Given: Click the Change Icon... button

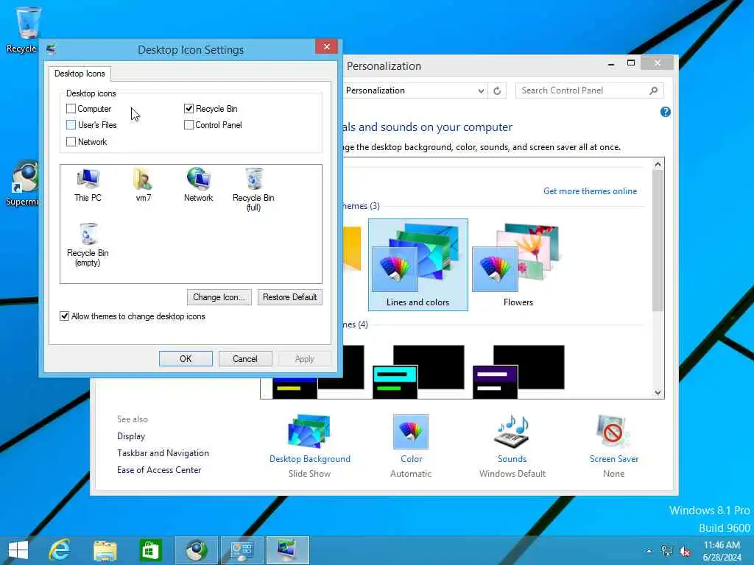Looking at the screenshot, I should click(219, 297).
